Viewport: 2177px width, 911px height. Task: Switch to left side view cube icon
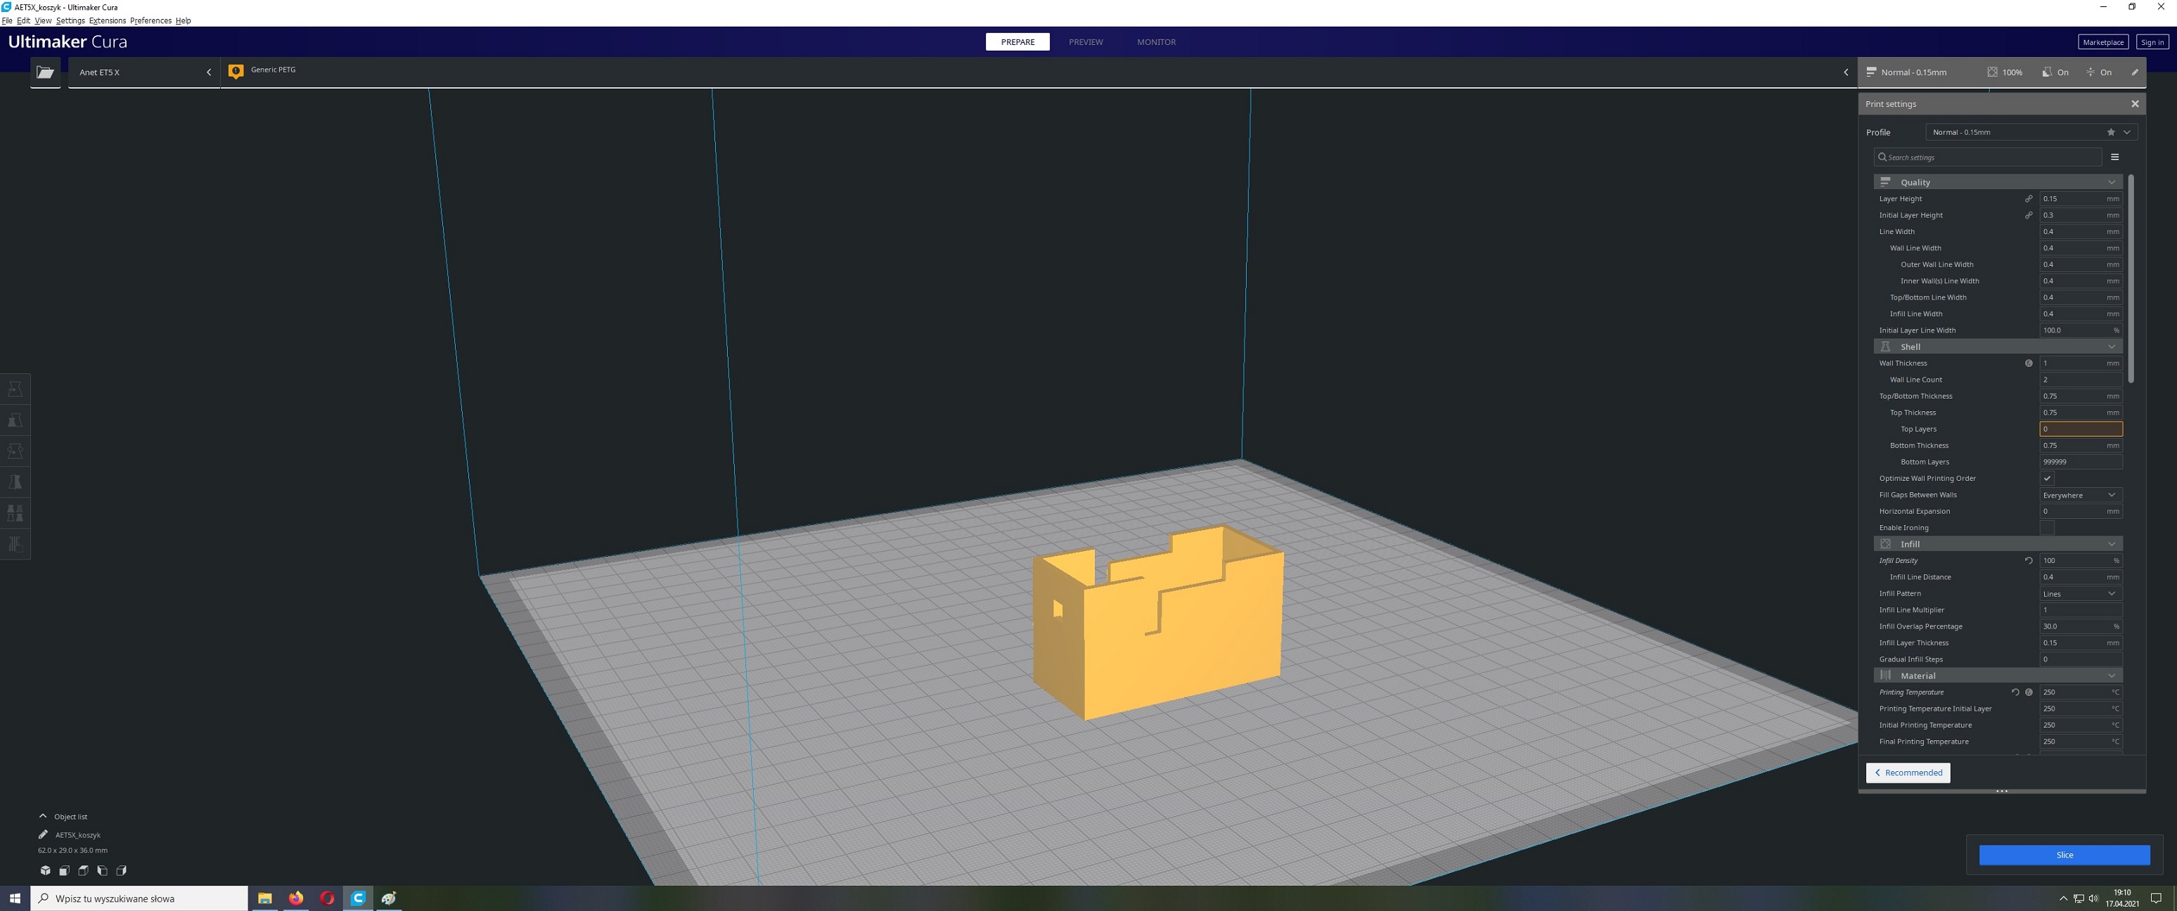pos(102,870)
